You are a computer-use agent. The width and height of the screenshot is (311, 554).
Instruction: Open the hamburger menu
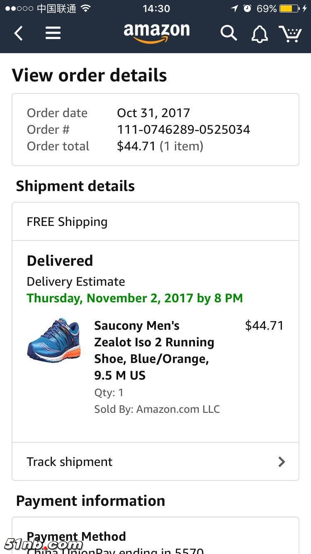click(x=53, y=33)
